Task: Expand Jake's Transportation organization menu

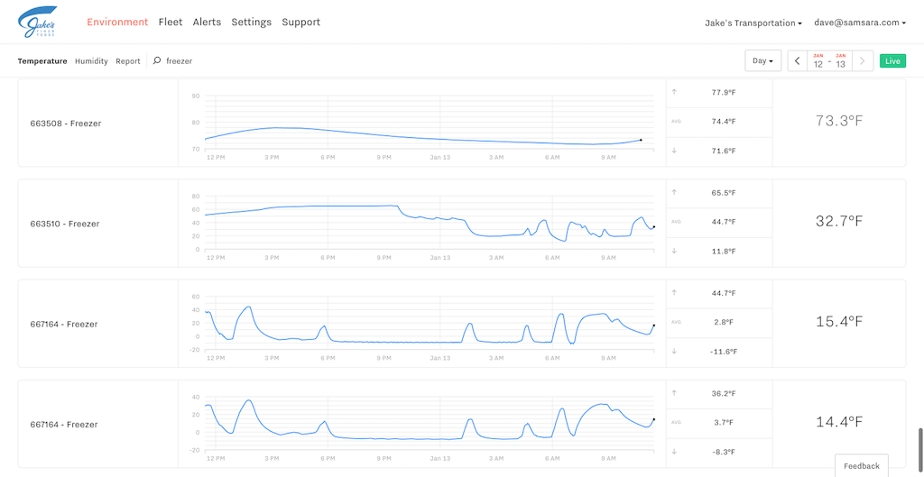Action: coord(753,23)
